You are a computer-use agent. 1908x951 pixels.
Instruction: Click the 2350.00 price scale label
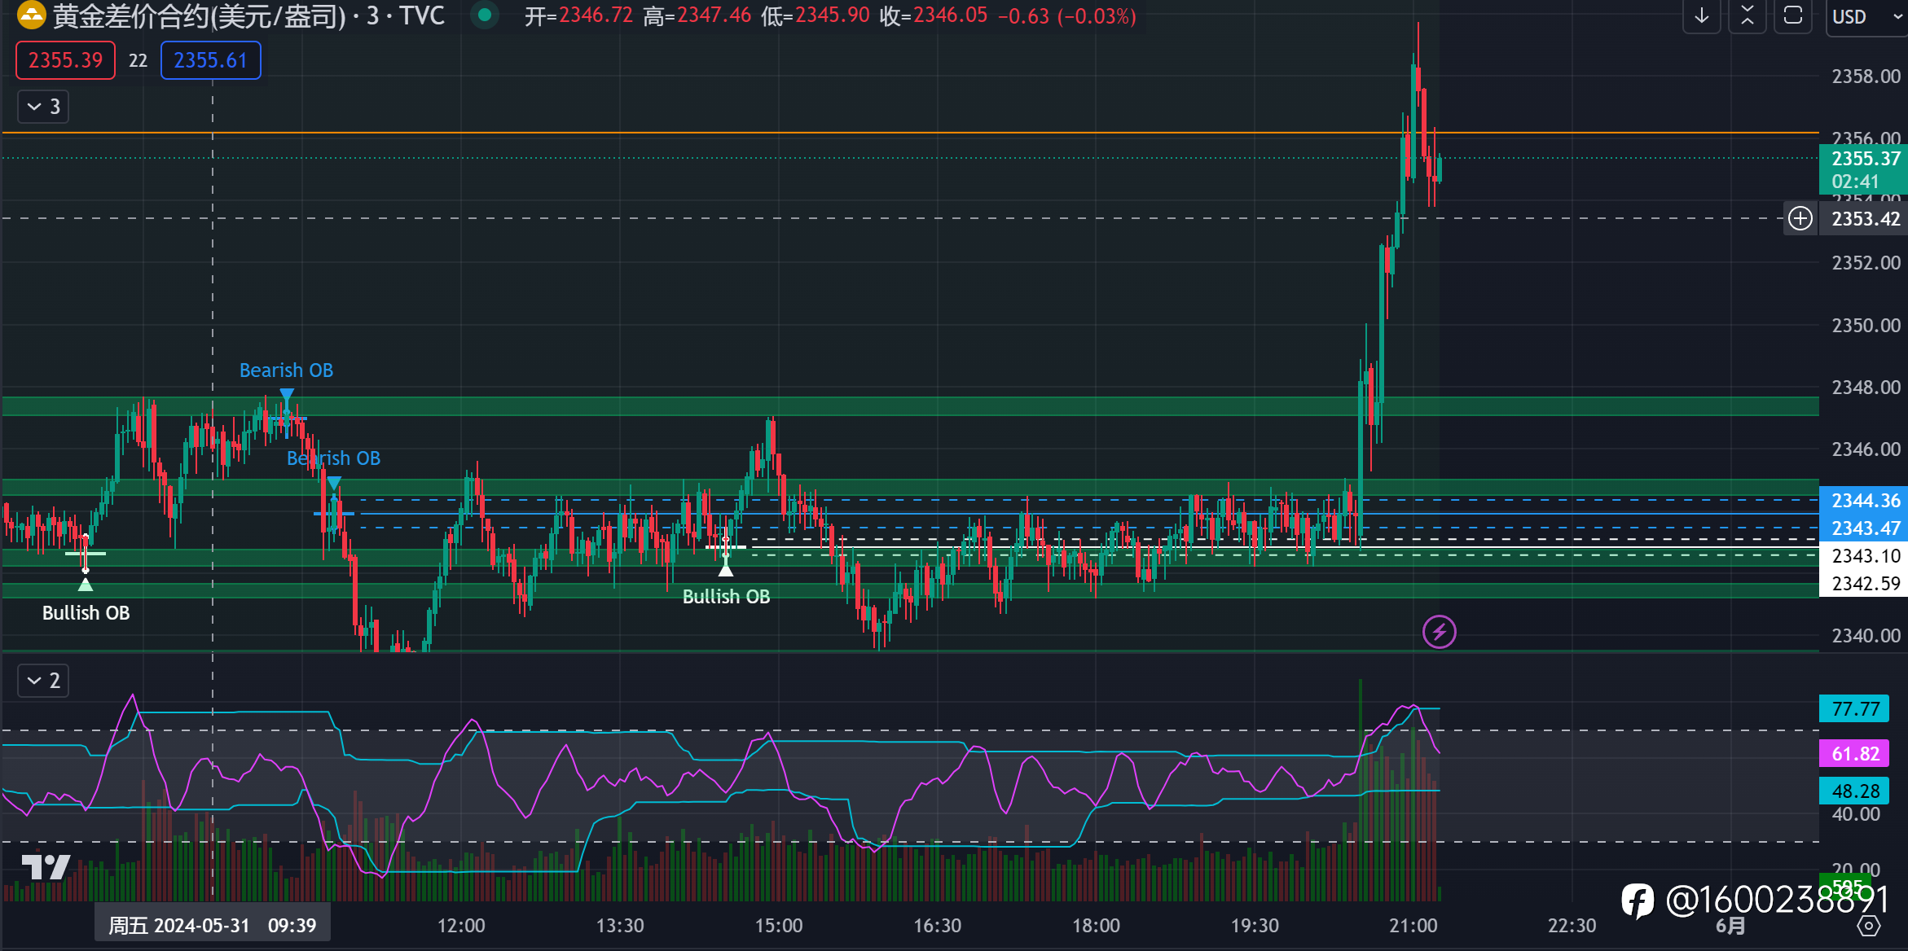coord(1866,326)
